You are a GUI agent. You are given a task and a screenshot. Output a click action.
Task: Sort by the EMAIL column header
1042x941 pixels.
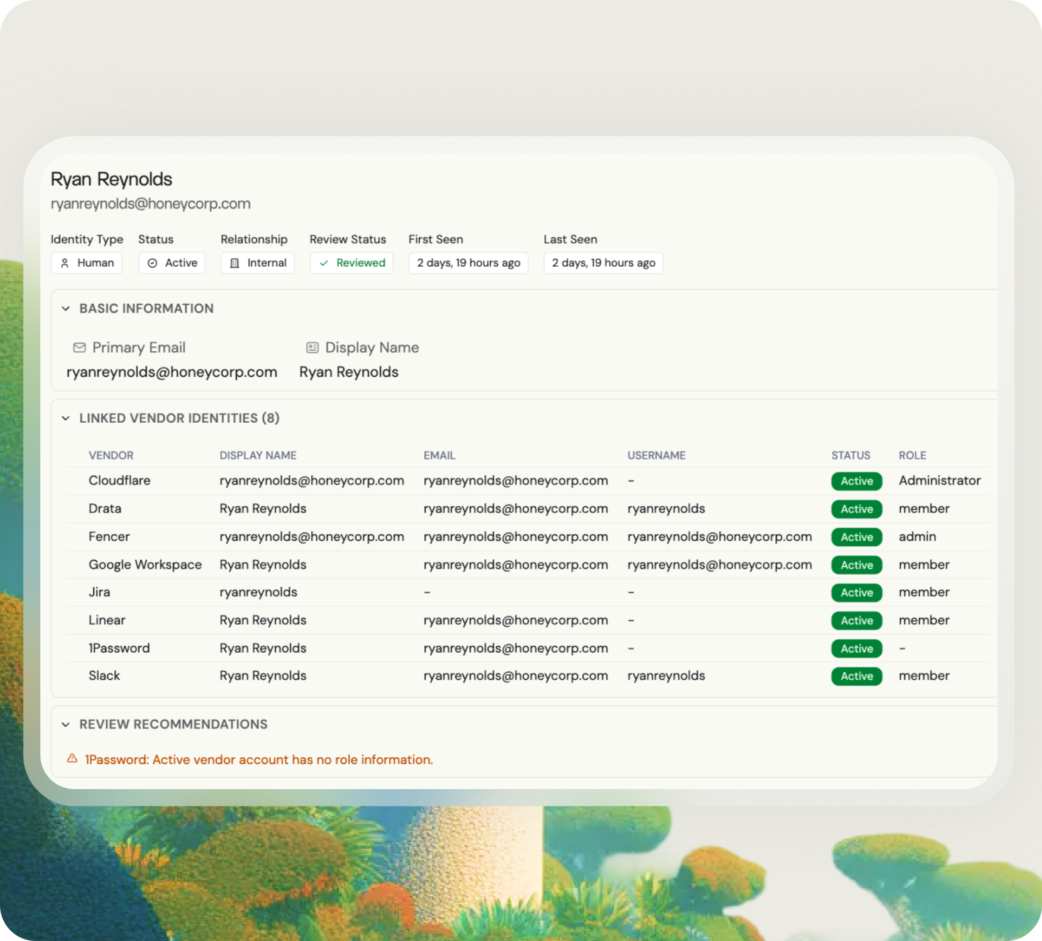click(x=440, y=455)
